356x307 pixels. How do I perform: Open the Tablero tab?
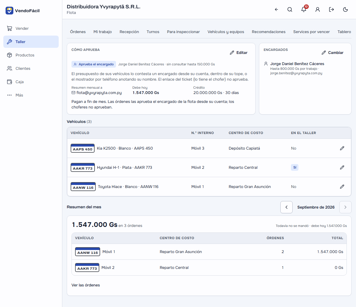pyautogui.click(x=344, y=32)
